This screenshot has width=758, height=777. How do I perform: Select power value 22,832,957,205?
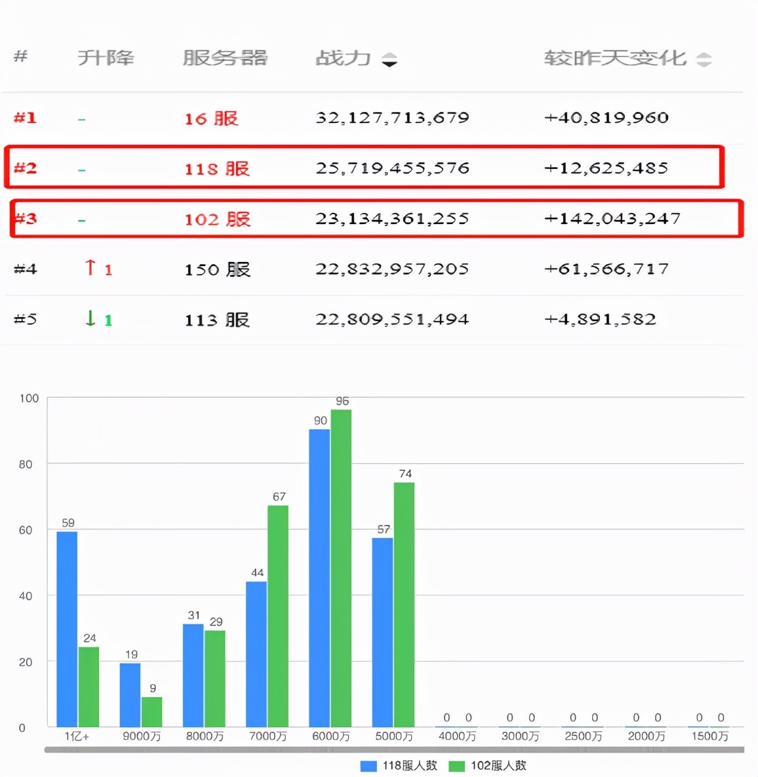pos(392,269)
